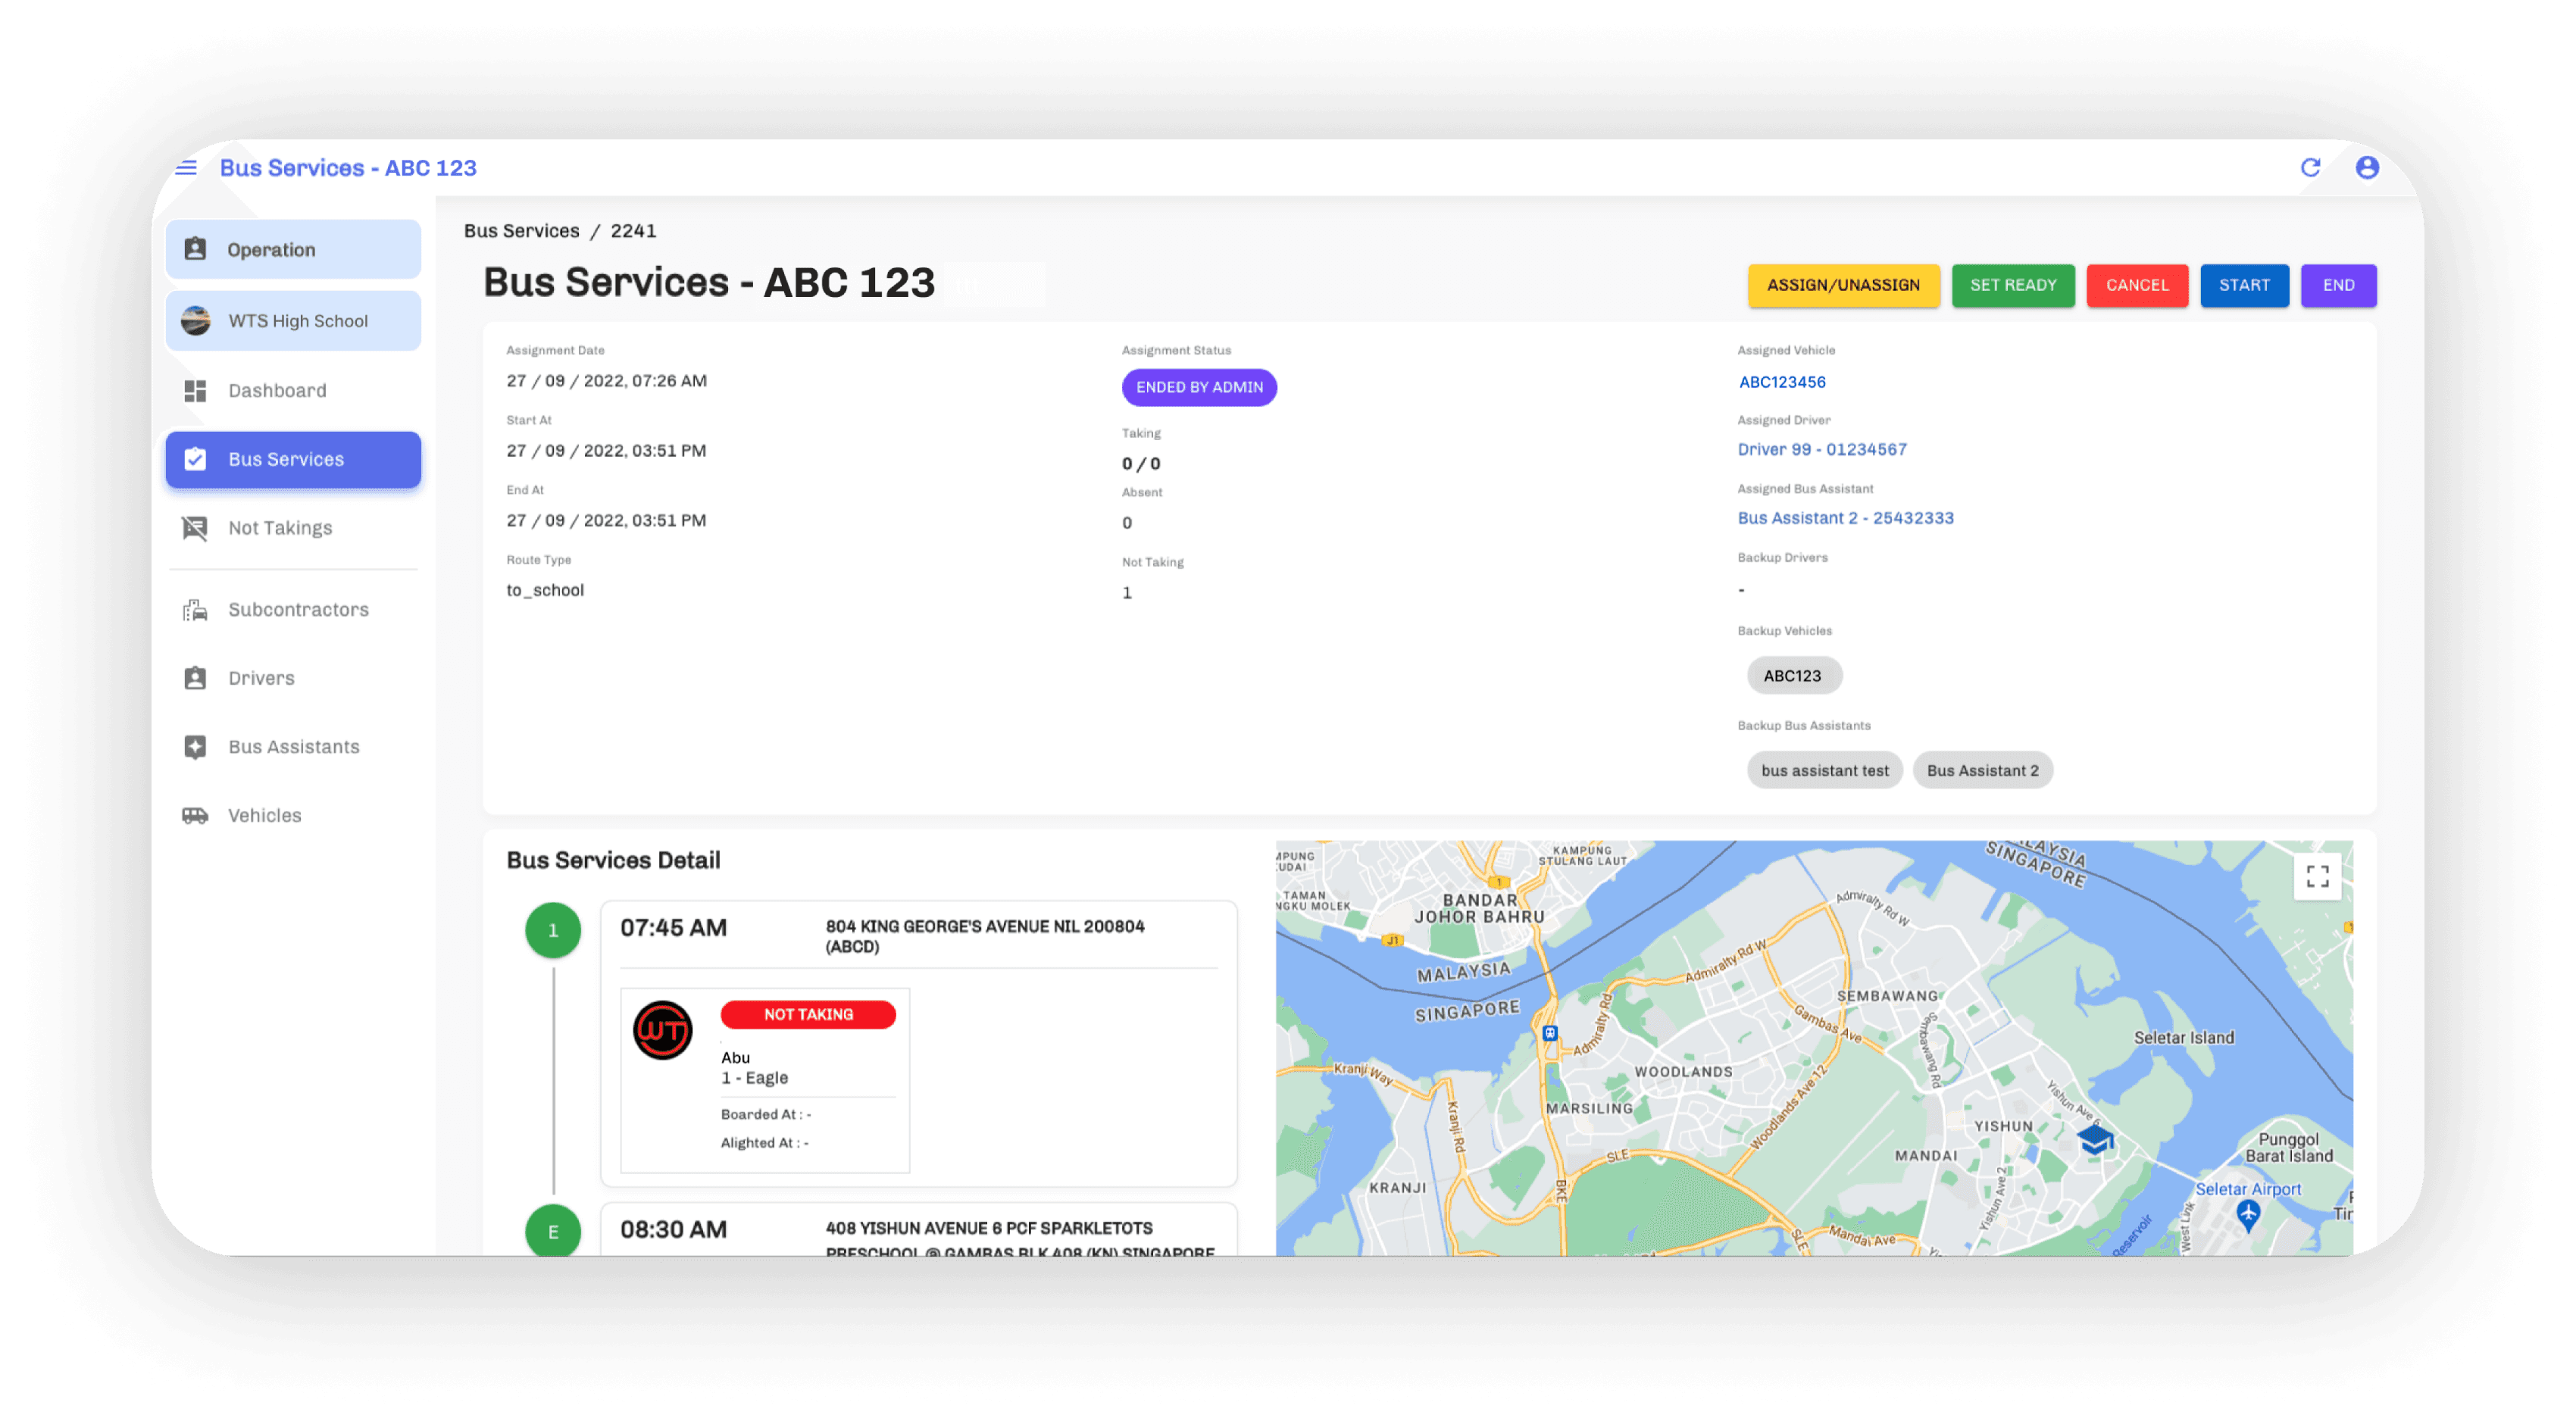The width and height of the screenshot is (2576, 1421).
Task: Go to Dashboard page
Action: click(x=293, y=391)
